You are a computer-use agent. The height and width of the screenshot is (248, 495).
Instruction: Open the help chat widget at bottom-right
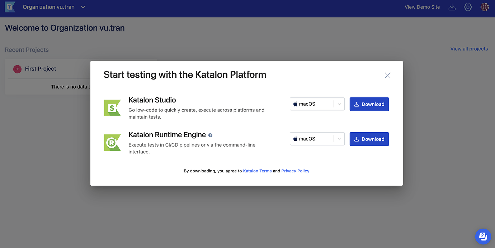(x=483, y=237)
